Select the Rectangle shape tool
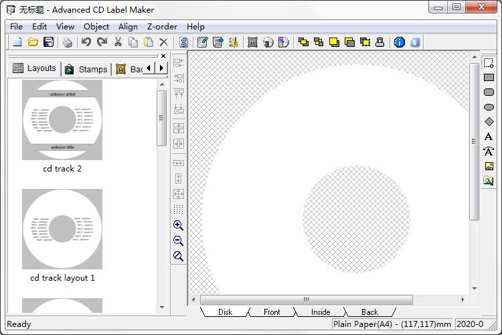The width and height of the screenshot is (502, 335). coord(489,78)
